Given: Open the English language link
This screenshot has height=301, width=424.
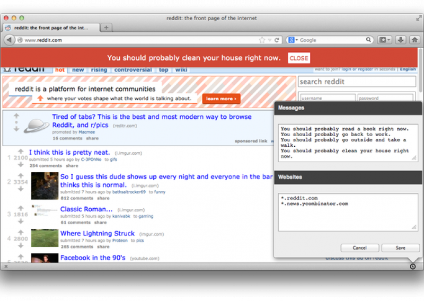Looking at the screenshot, I should [408, 69].
